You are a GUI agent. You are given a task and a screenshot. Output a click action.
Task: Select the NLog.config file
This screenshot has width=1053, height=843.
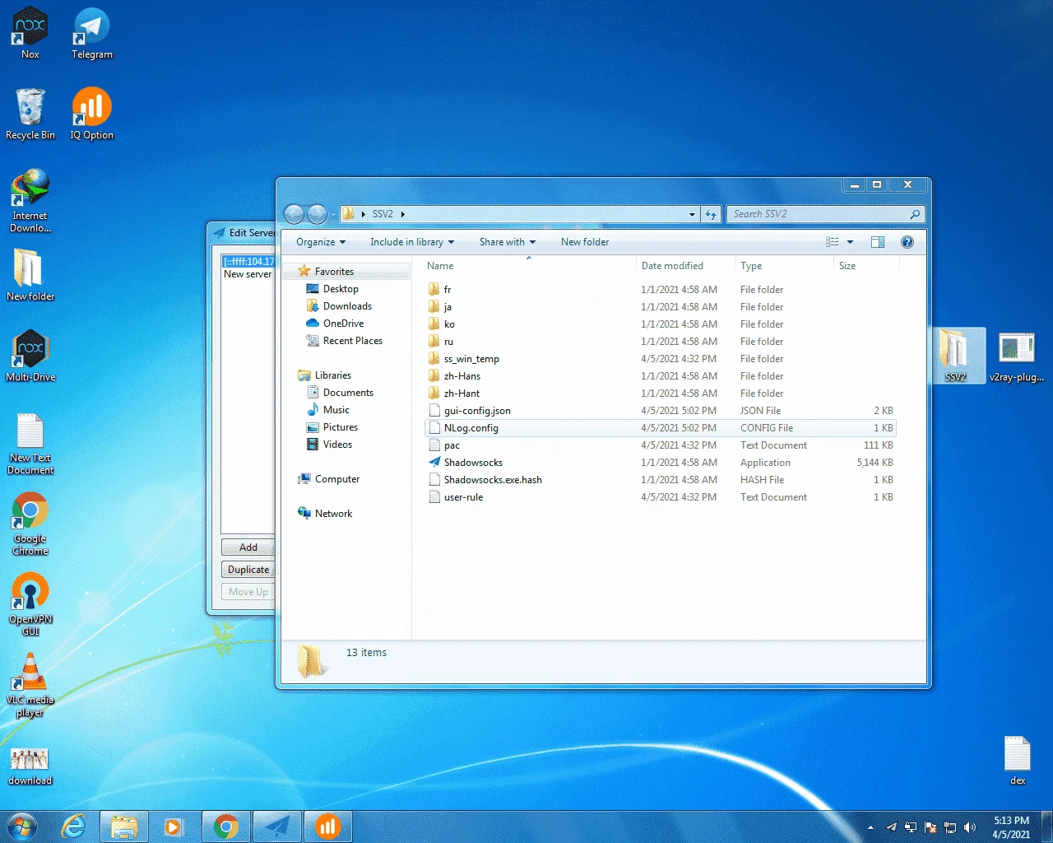tap(660, 428)
